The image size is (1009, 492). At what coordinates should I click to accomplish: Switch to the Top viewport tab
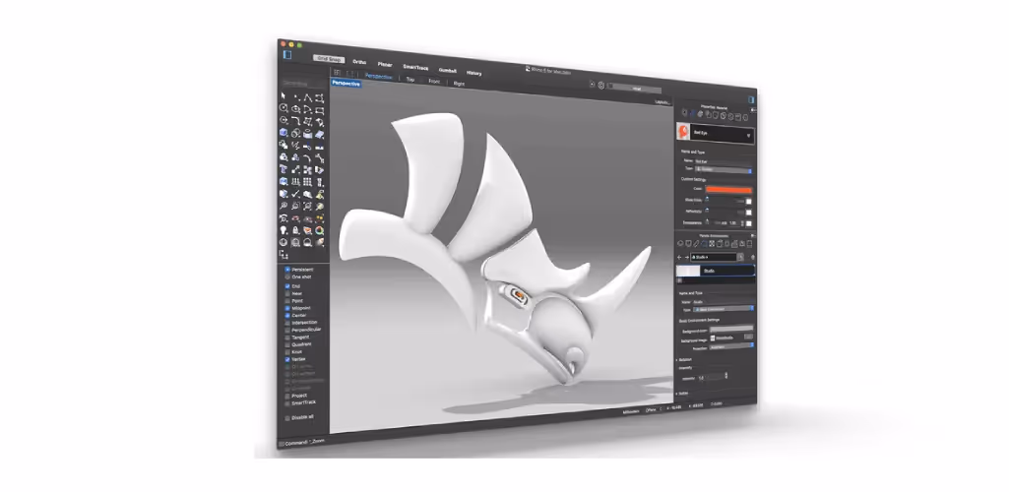click(x=410, y=79)
